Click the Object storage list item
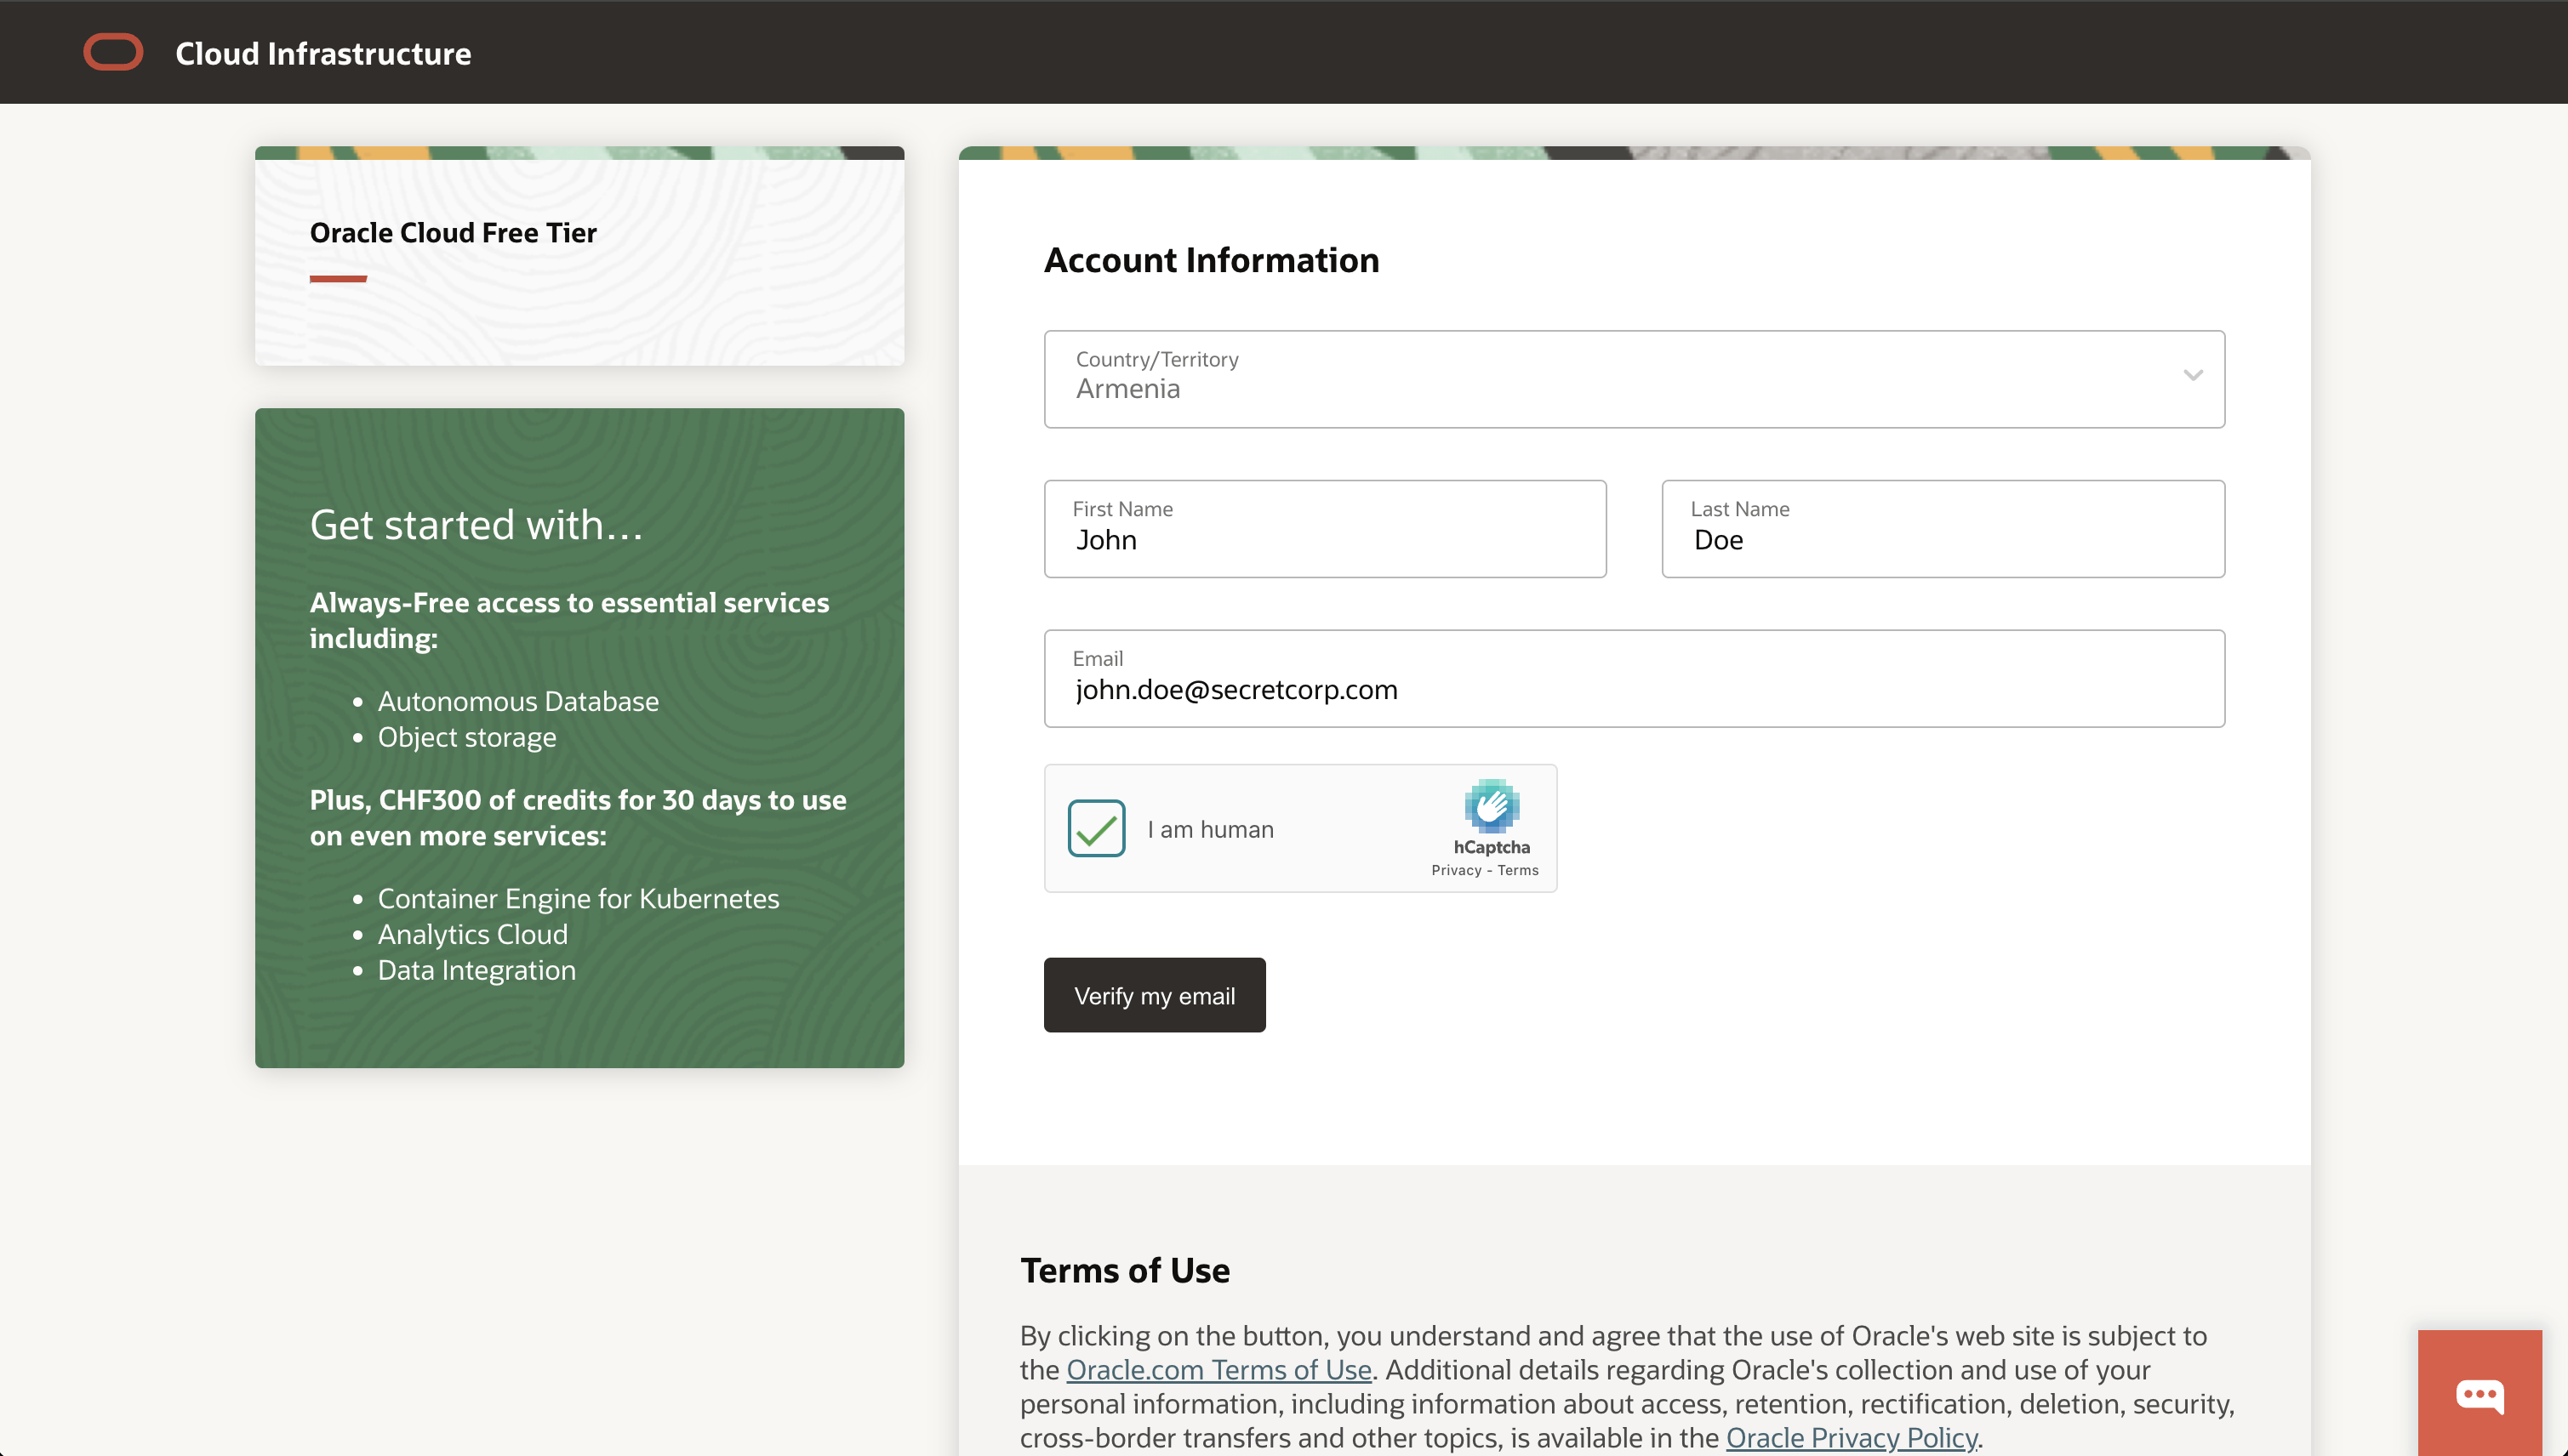This screenshot has height=1456, width=2568. [467, 737]
